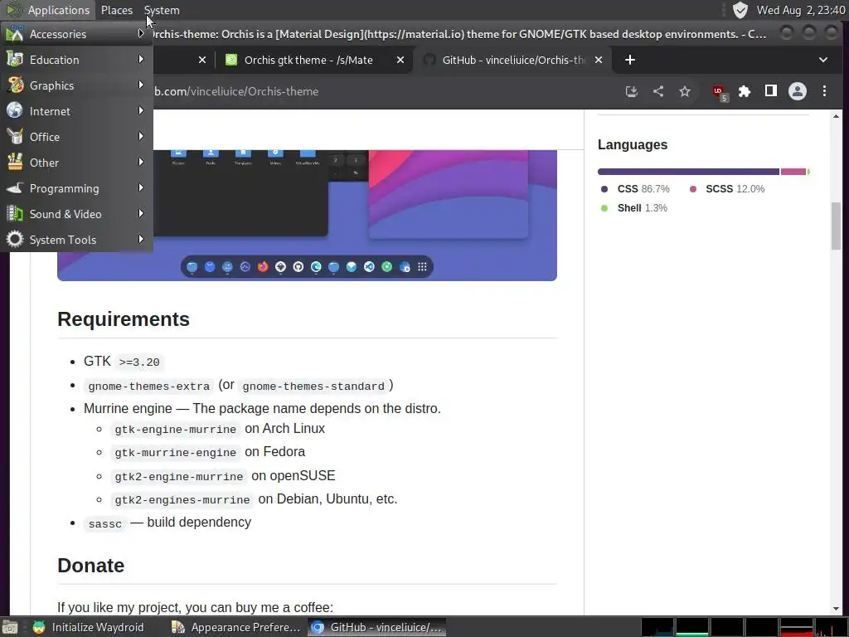Screen dimensions: 849x637
Task: Close the partially hidden first browser tab
Action: tap(202, 60)
